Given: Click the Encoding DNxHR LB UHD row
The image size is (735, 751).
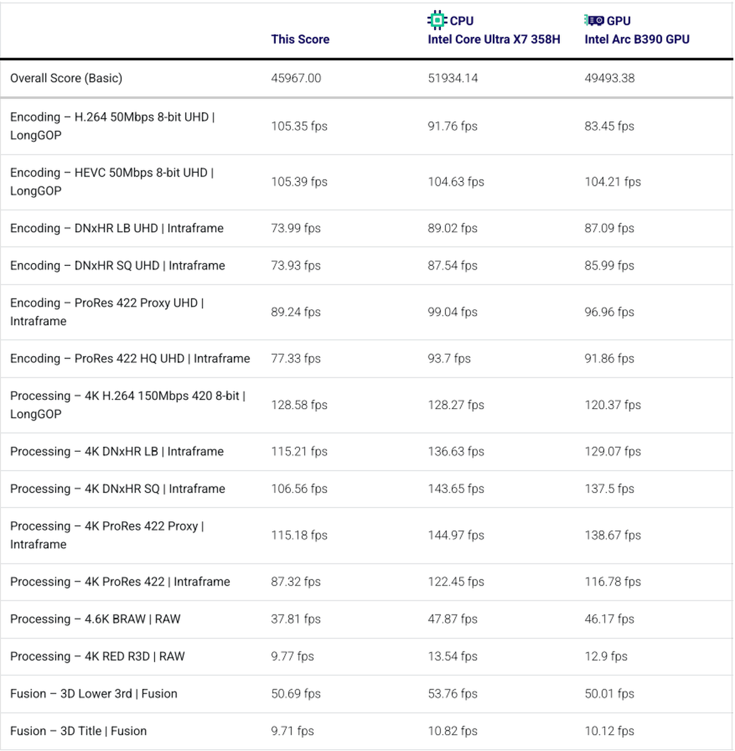Looking at the screenshot, I should (117, 228).
